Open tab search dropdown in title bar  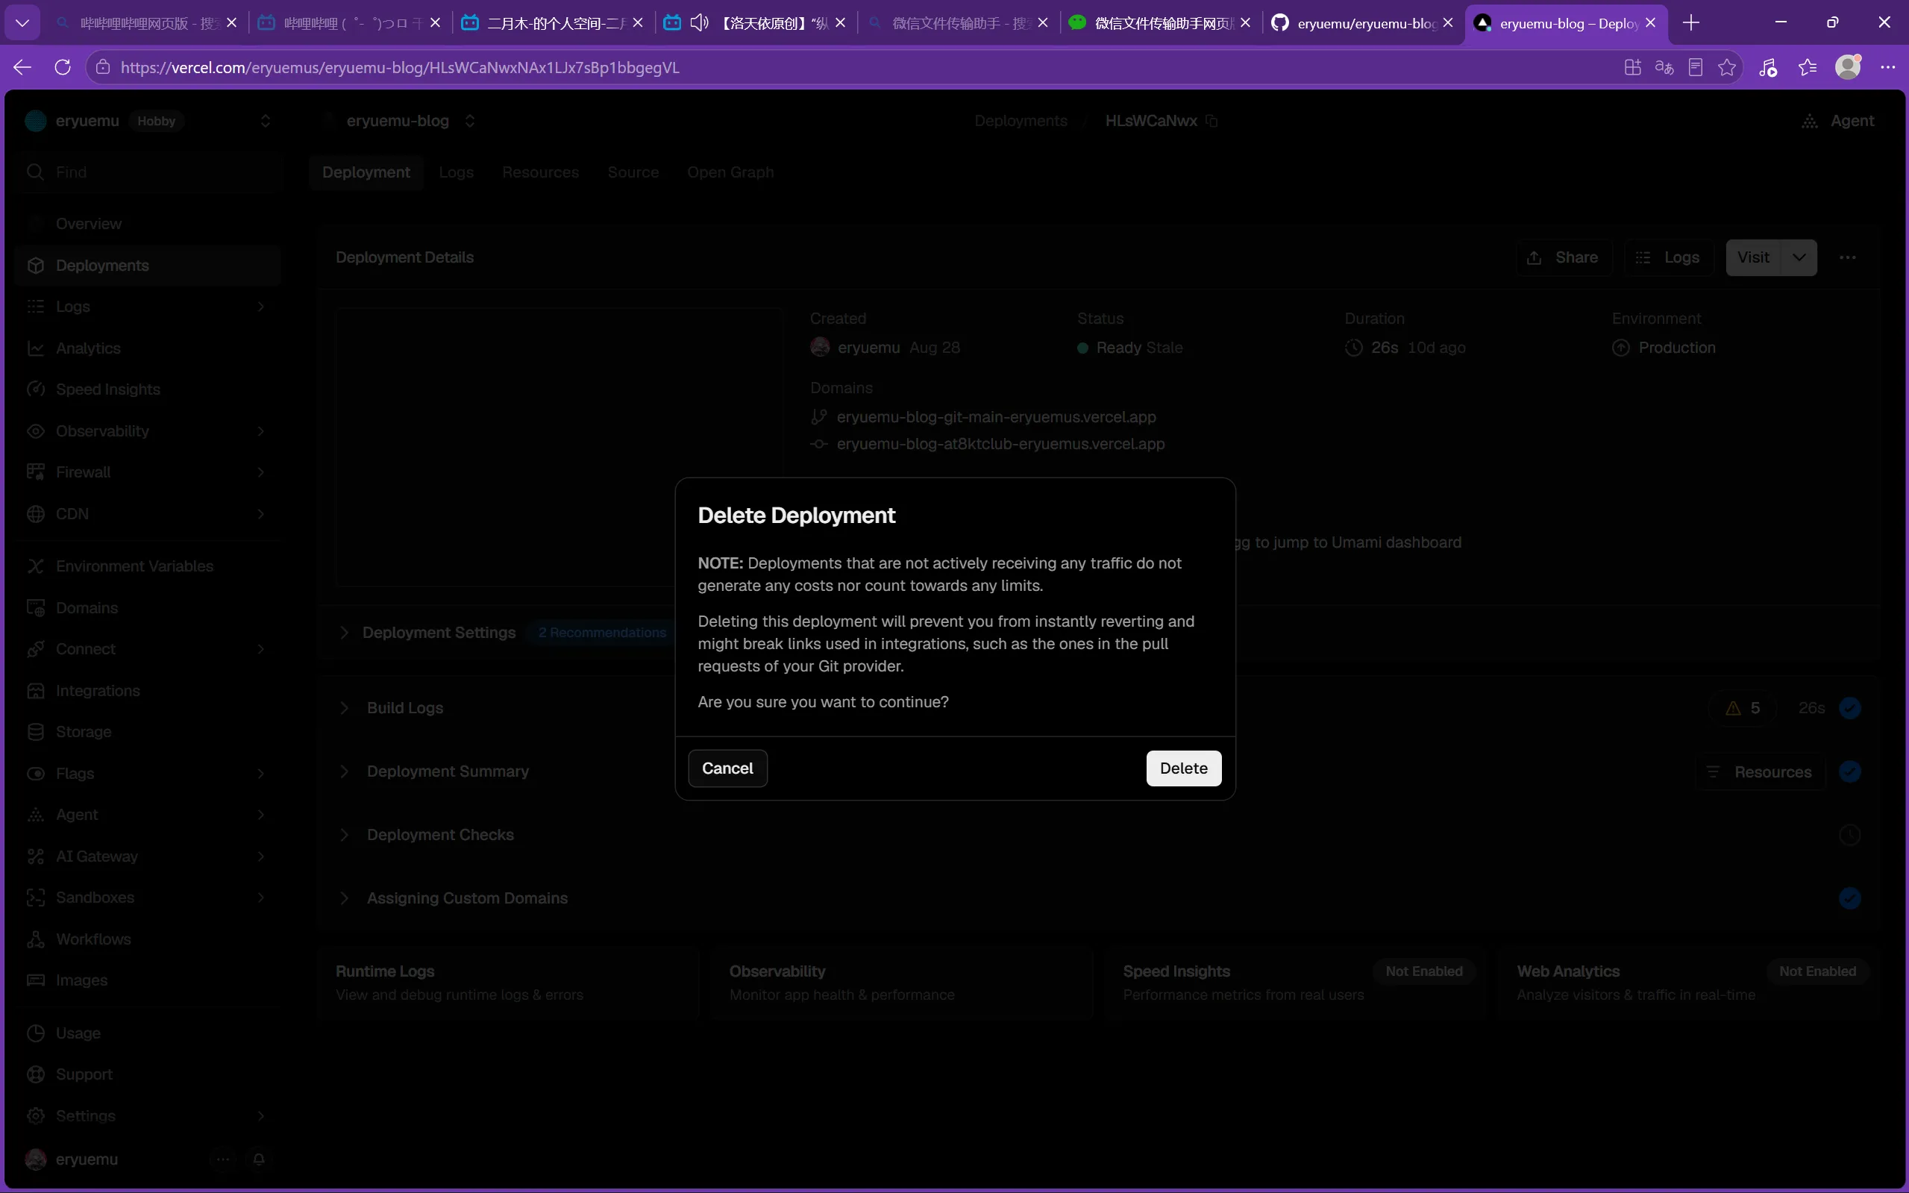[x=22, y=23]
